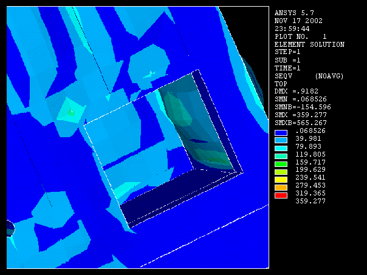Click the 79.893 legend value
367x275 pixels.
309,147
